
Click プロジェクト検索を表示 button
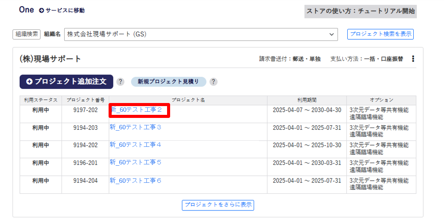(x=380, y=34)
